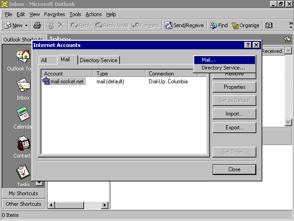The image size is (294, 221).
Task: Switch to the All tab
Action: 44,60
